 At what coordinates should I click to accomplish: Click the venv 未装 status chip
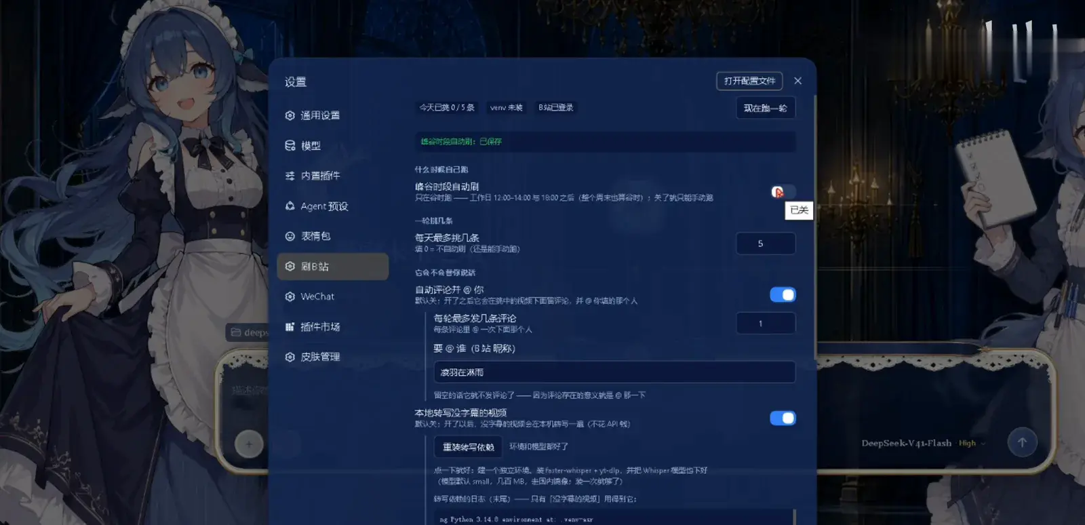tap(507, 108)
